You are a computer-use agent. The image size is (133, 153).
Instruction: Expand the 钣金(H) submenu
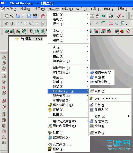(x=68, y=77)
